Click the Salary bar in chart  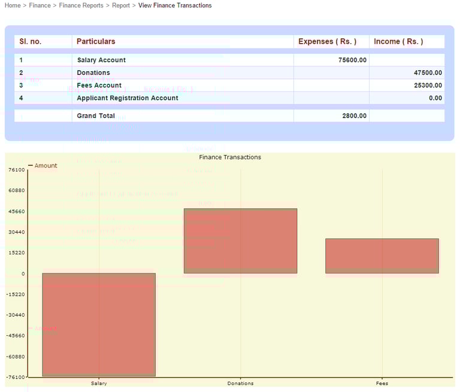coord(99,324)
